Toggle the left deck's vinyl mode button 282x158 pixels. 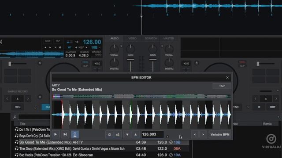point(85,62)
